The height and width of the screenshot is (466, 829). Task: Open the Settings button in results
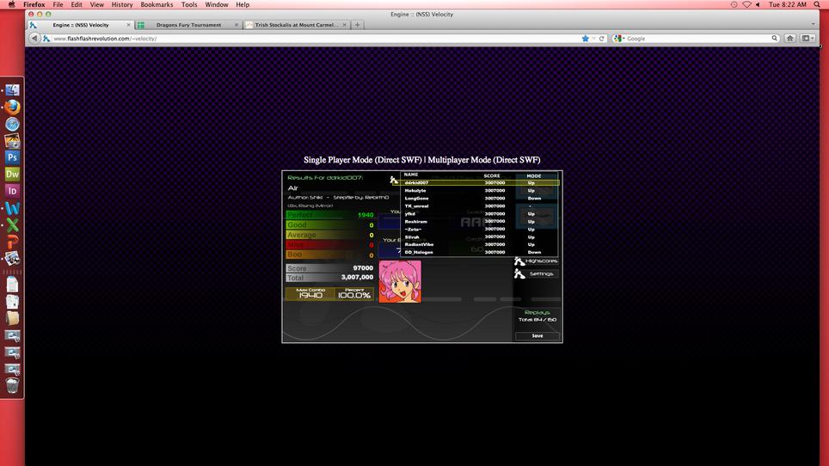coord(535,273)
